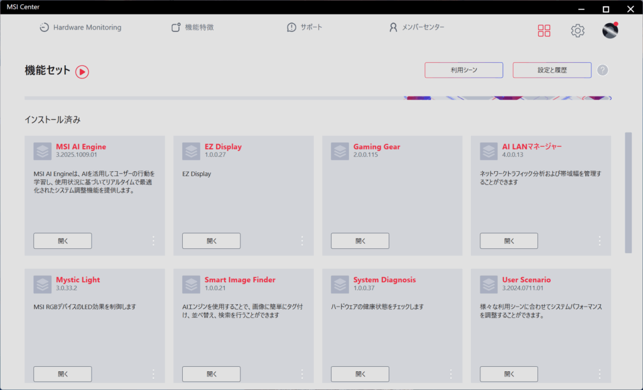Click the Mystic Light title
Screen dimensions: 643x390
click(78, 280)
